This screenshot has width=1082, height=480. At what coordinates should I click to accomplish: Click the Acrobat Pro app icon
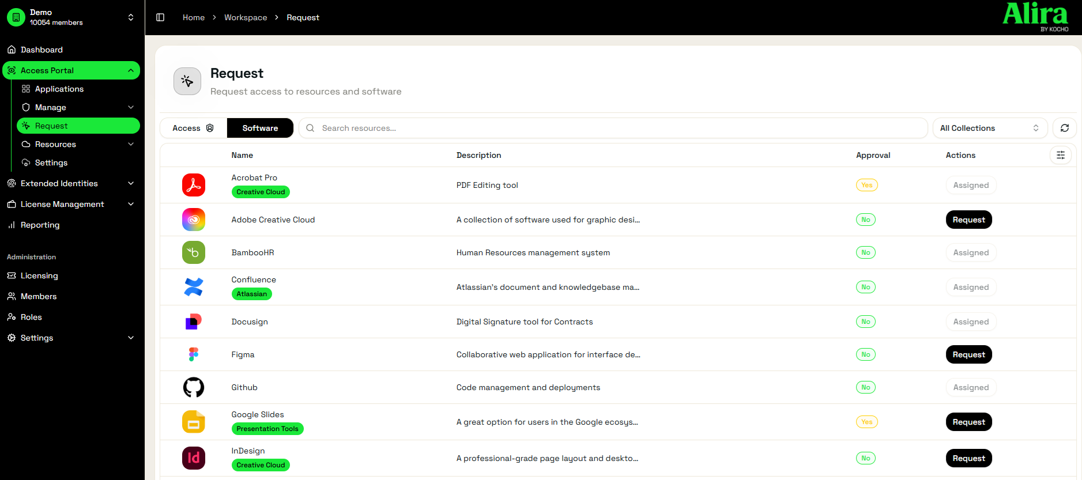[194, 185]
